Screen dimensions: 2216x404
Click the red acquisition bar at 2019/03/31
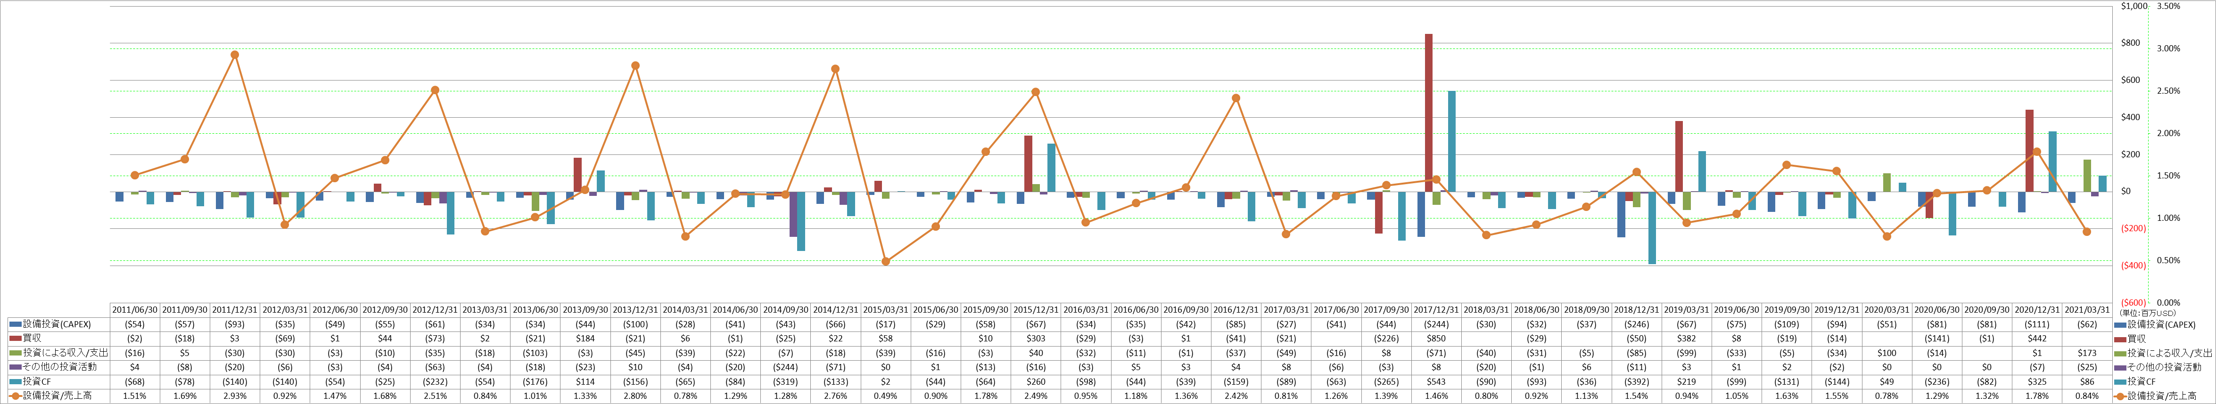pos(1679,156)
